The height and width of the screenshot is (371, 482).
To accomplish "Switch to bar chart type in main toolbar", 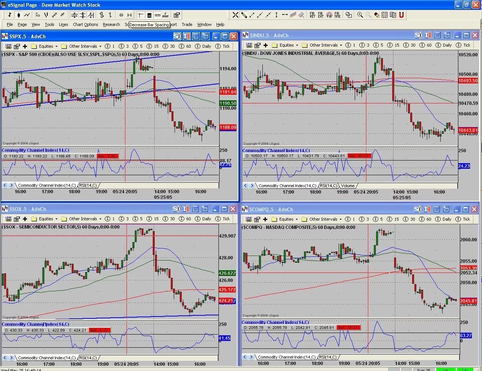I will [x=9, y=15].
